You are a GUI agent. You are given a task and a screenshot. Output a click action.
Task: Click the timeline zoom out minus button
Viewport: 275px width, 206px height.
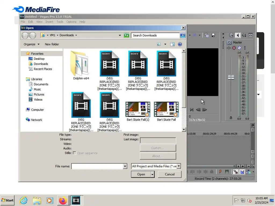point(249,166)
